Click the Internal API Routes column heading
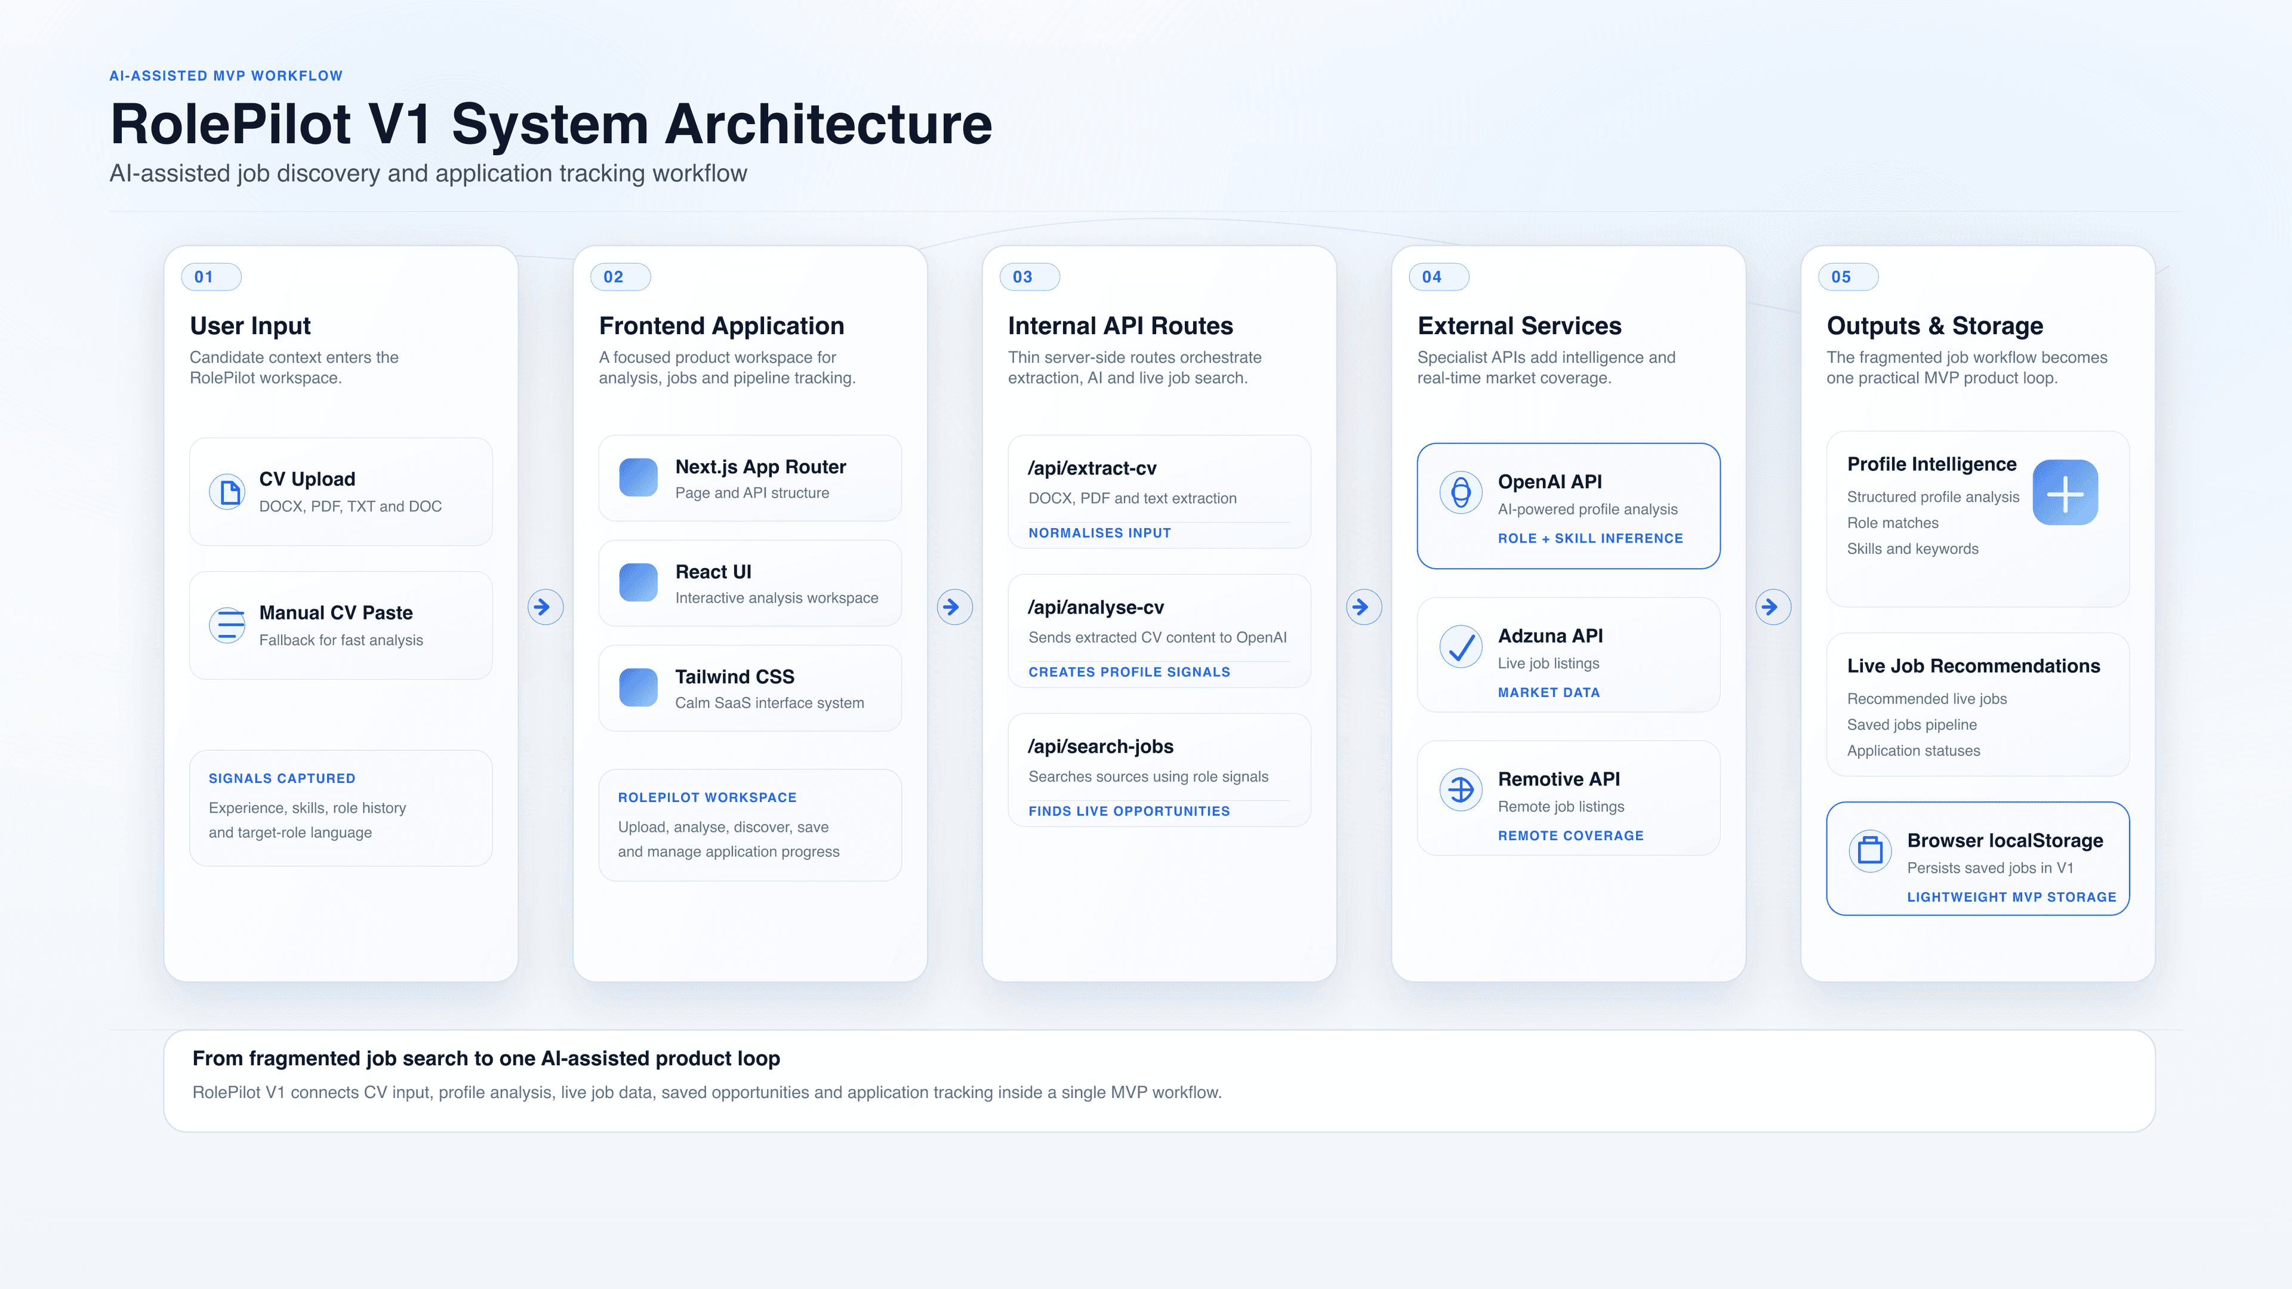 click(x=1120, y=326)
